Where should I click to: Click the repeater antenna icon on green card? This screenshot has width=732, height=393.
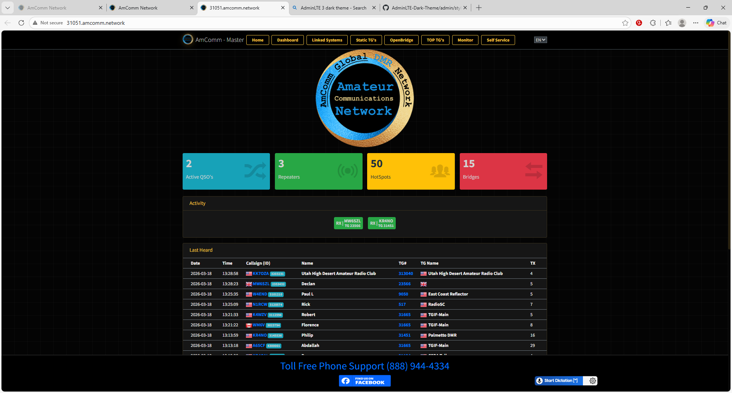(x=347, y=171)
